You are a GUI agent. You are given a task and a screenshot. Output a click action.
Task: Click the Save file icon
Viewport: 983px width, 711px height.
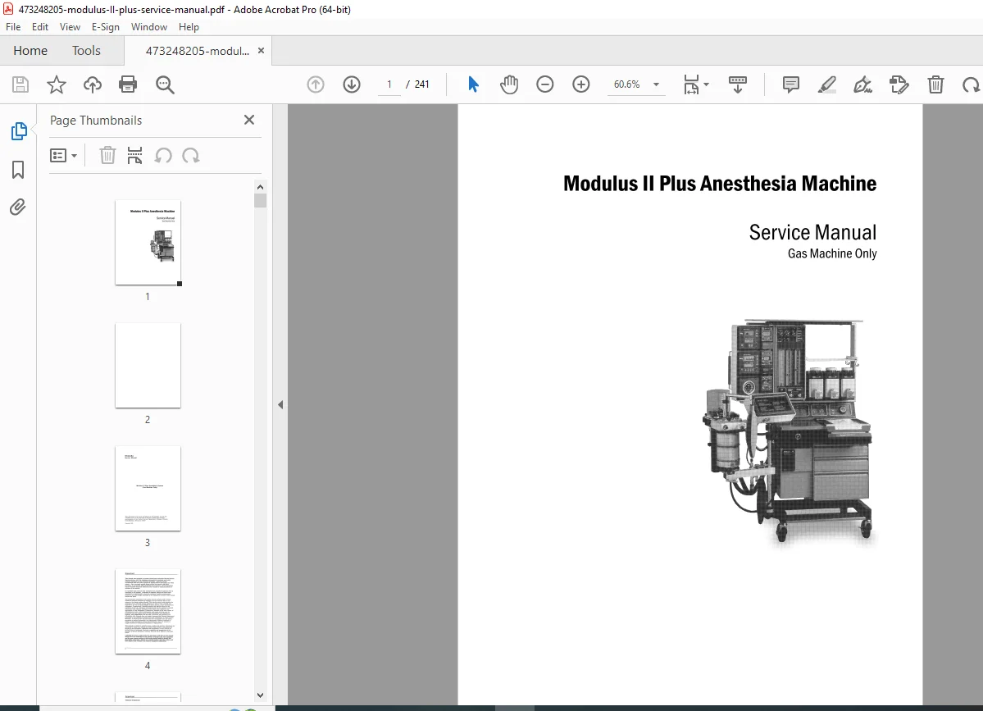(20, 84)
